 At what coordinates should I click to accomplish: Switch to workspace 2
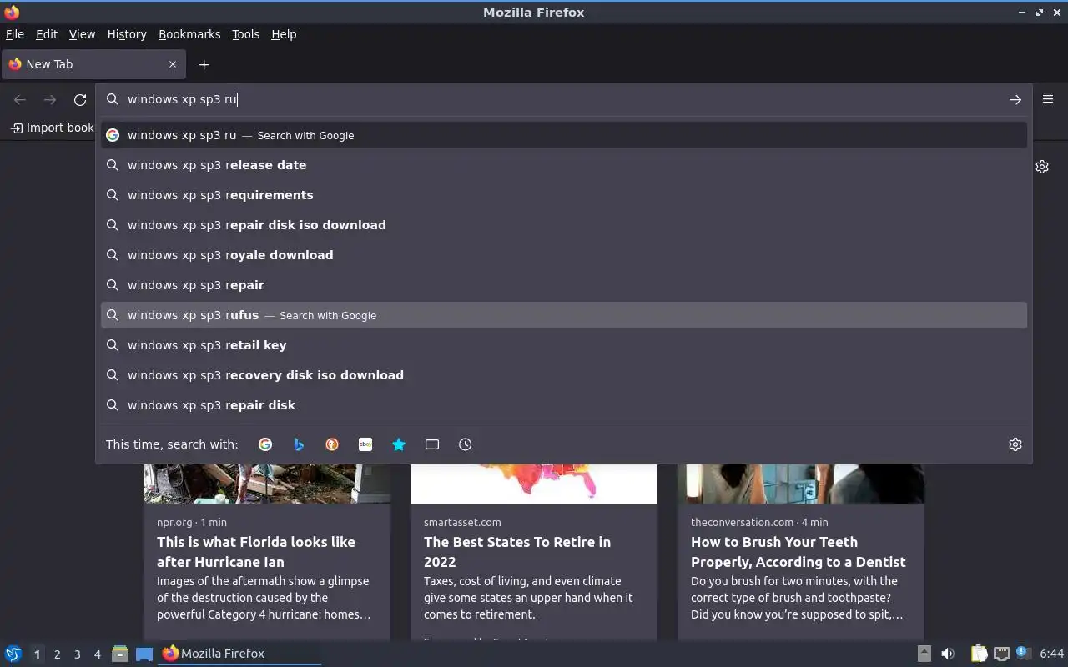57,654
